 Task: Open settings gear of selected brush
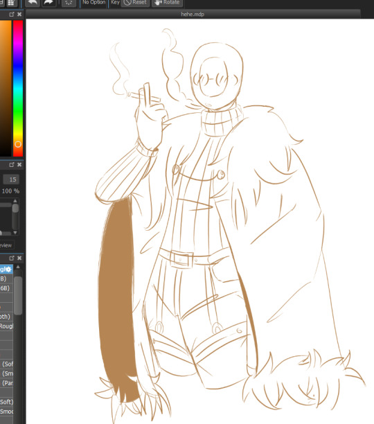pyautogui.click(x=8, y=270)
